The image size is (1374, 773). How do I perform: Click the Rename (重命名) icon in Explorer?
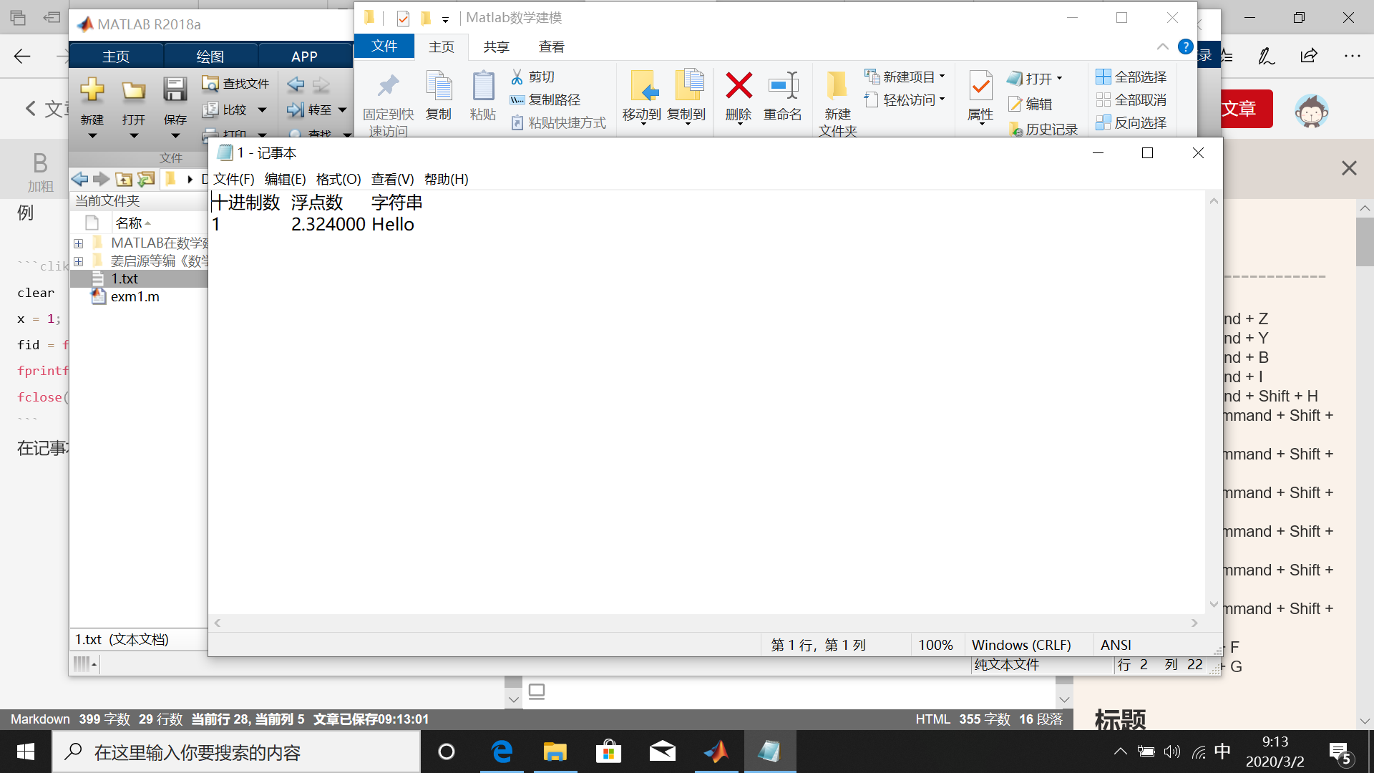pos(783,87)
